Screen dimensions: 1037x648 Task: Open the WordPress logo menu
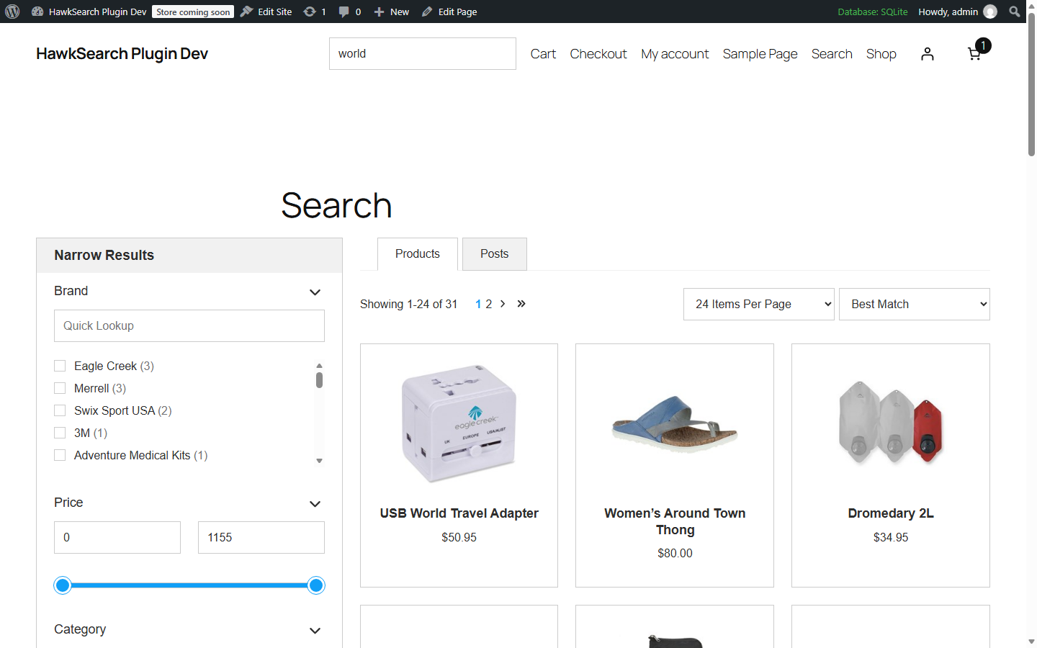tap(12, 12)
